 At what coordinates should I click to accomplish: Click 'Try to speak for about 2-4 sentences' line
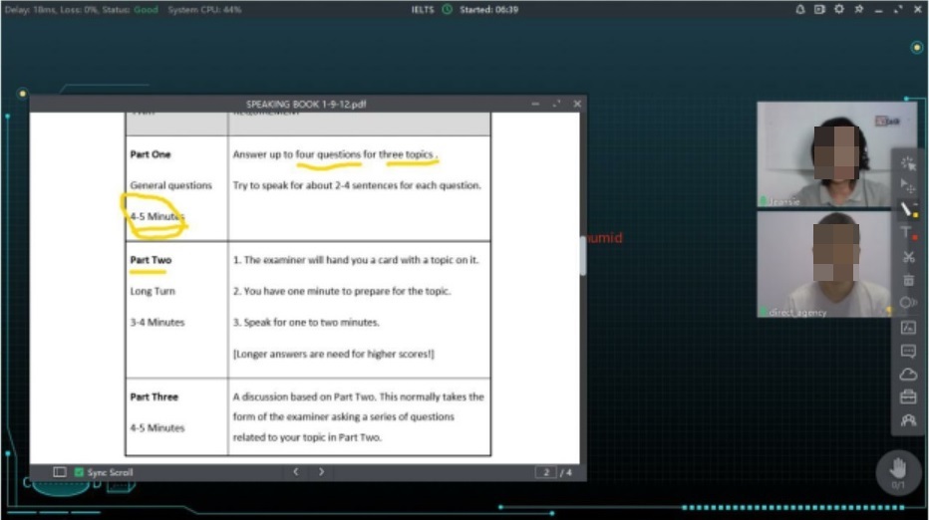pos(357,185)
